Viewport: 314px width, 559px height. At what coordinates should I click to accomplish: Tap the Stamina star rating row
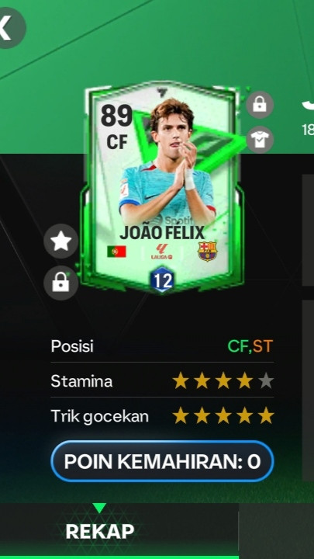162,381
